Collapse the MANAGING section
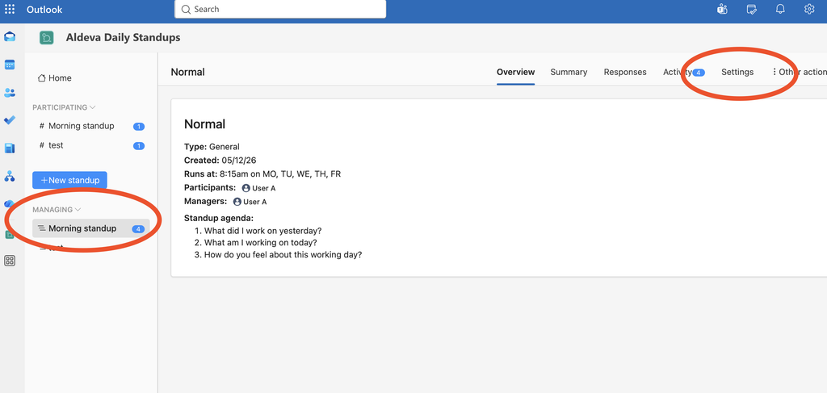 click(57, 210)
